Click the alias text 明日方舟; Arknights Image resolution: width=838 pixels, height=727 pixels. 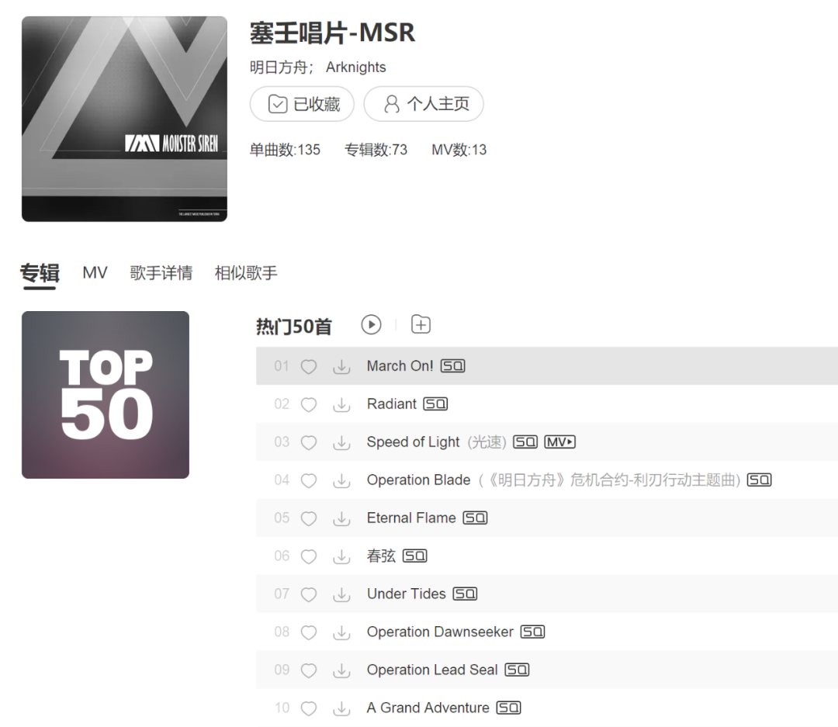tap(317, 68)
